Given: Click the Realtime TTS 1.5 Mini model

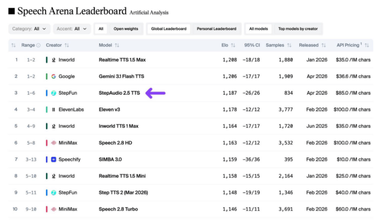Looking at the screenshot, I should pos(122,176).
